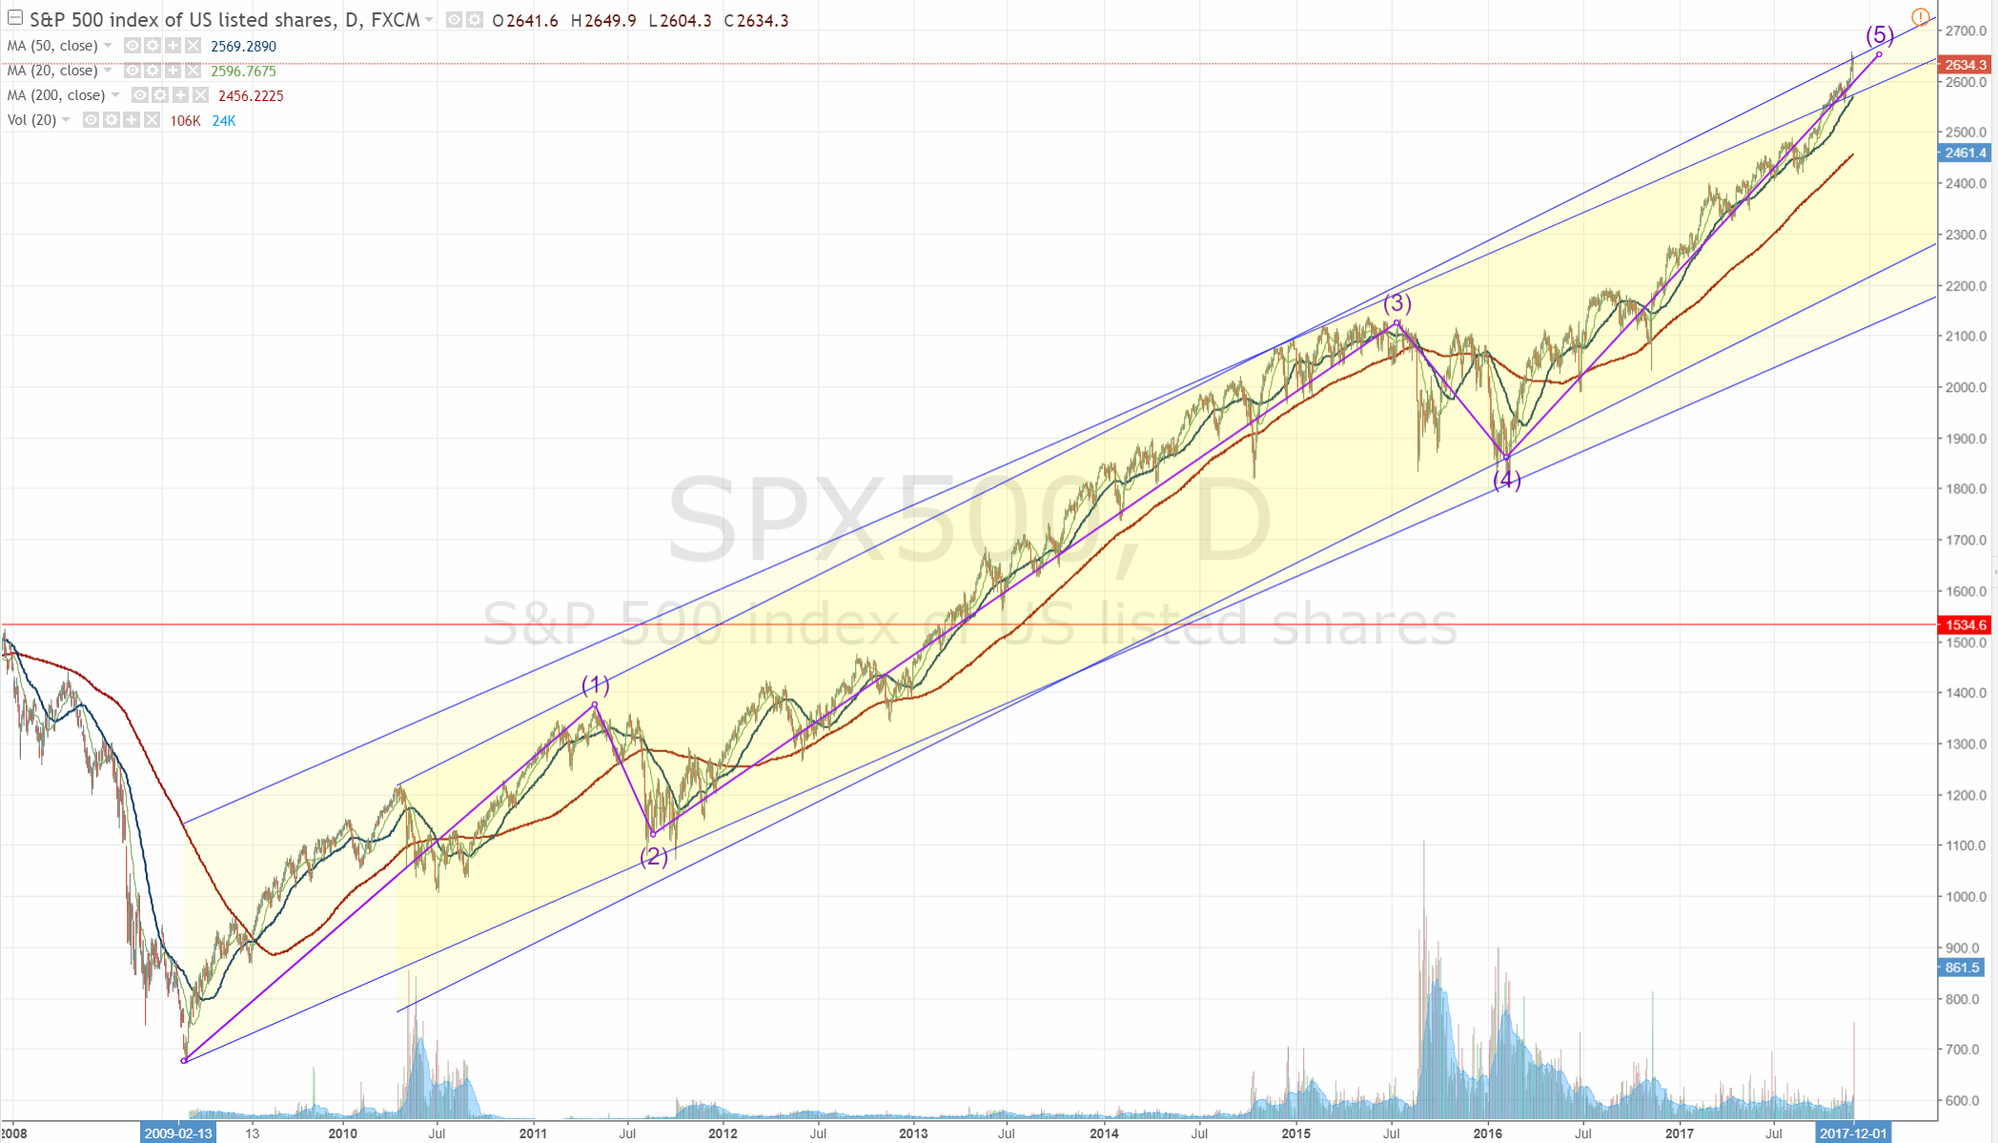Image resolution: width=1998 pixels, height=1143 pixels.
Task: Open MA (50, close) format settings
Action: click(153, 46)
